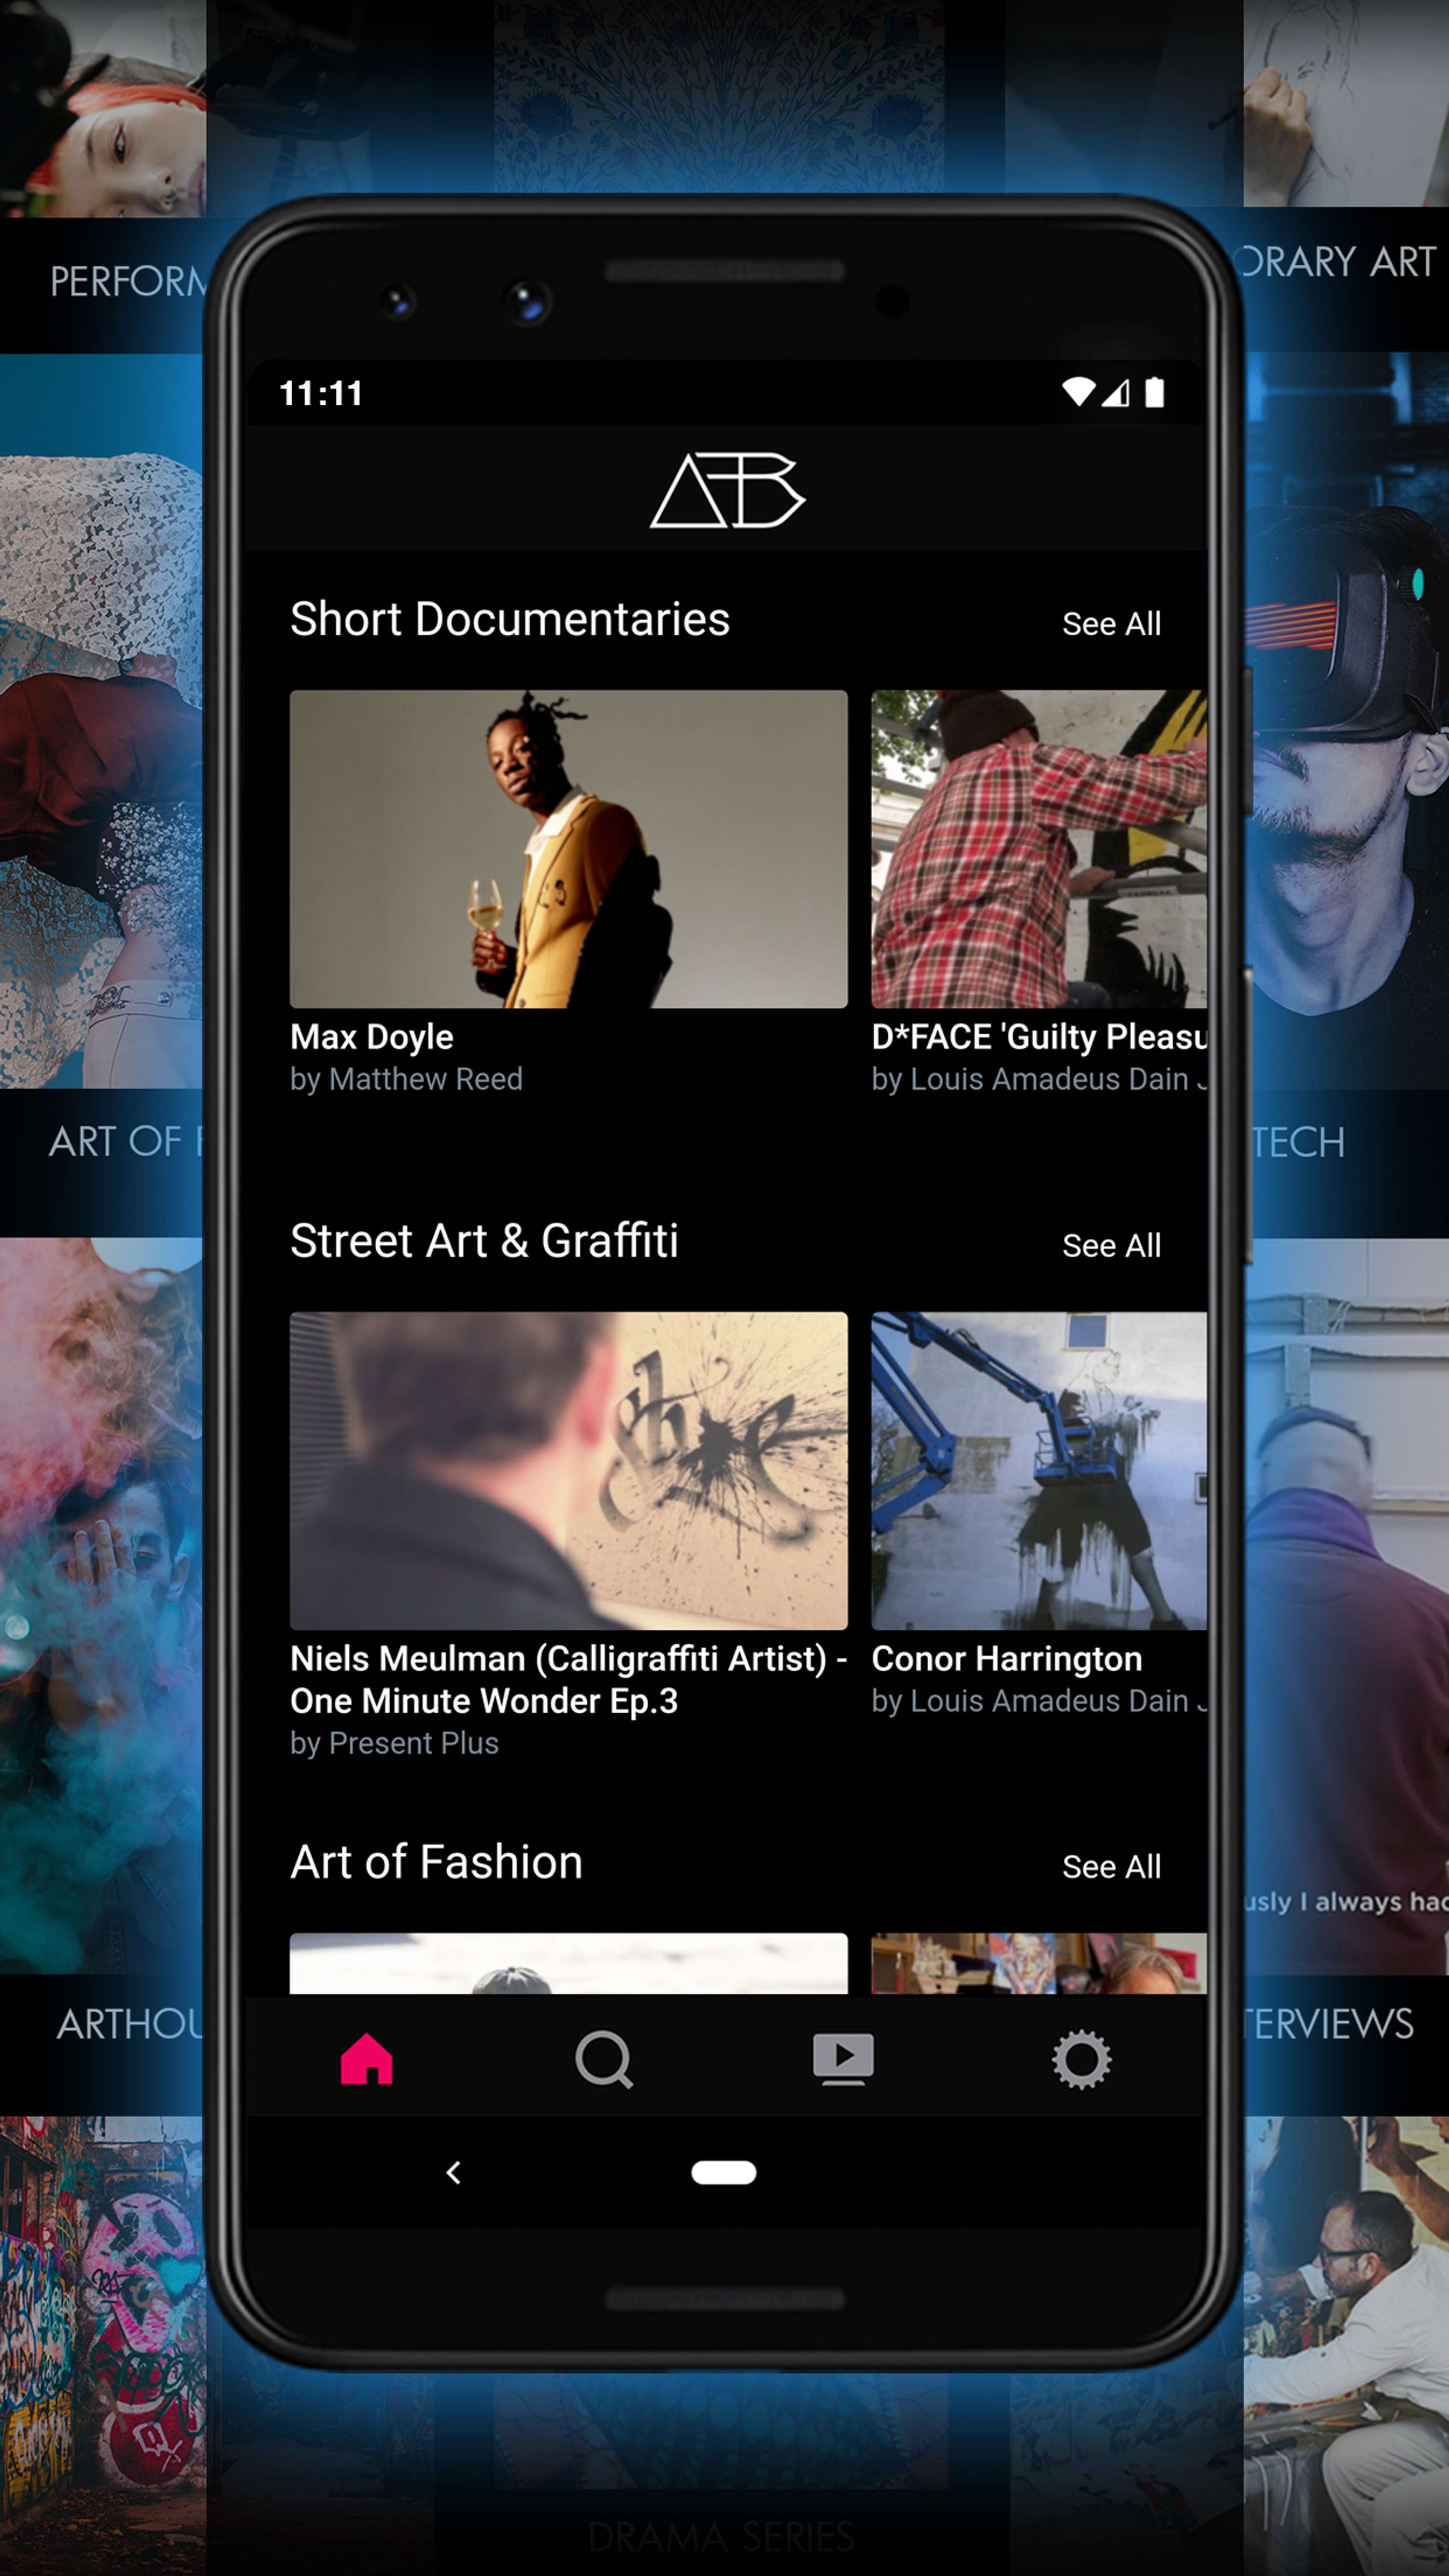Click See All for Art of Fashion
This screenshot has width=1449, height=2576.
coord(1111,1867)
